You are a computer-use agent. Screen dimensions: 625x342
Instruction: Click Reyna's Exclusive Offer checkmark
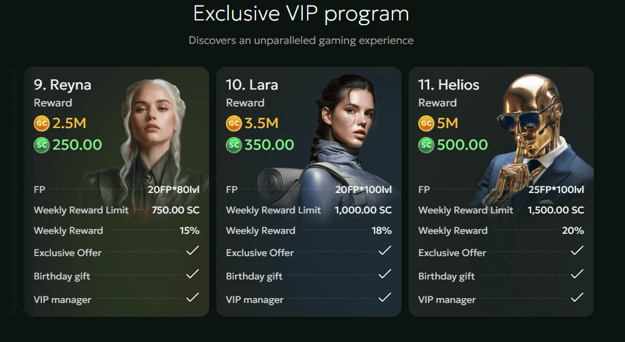tap(192, 251)
